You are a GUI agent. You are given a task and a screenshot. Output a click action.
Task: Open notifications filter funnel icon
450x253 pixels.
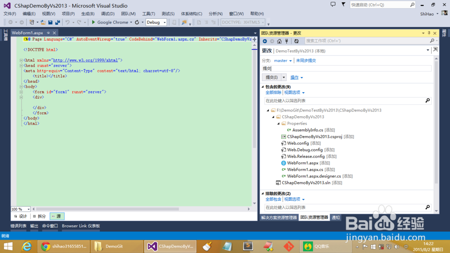click(343, 5)
